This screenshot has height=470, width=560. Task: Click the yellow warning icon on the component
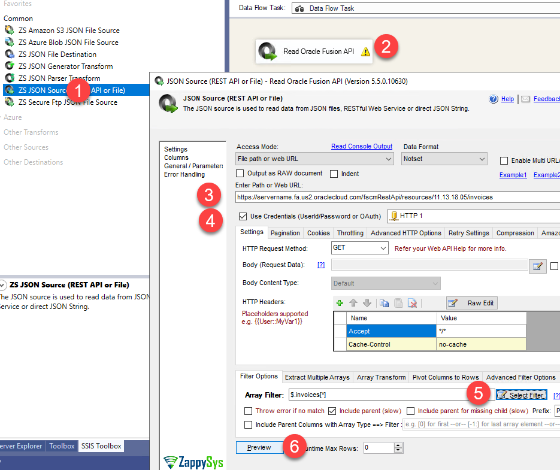pos(365,51)
